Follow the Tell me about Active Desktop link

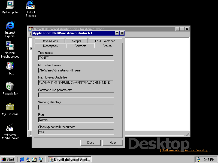pyautogui.click(x=185, y=150)
